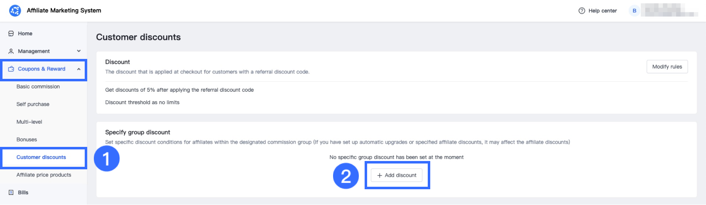
Task: Click the blurred account name area
Action: click(669, 10)
